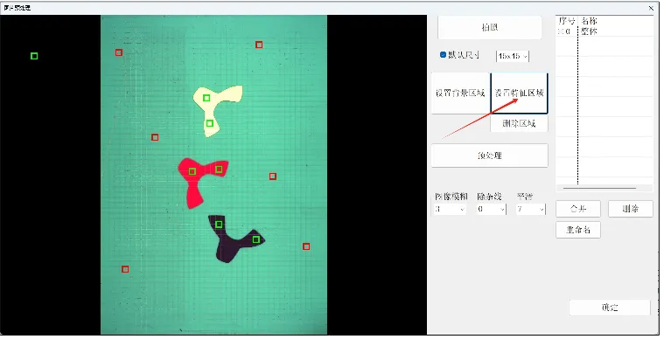Click the 设置背景区域 button
Image resolution: width=664 pixels, height=346 pixels.
tap(460, 93)
